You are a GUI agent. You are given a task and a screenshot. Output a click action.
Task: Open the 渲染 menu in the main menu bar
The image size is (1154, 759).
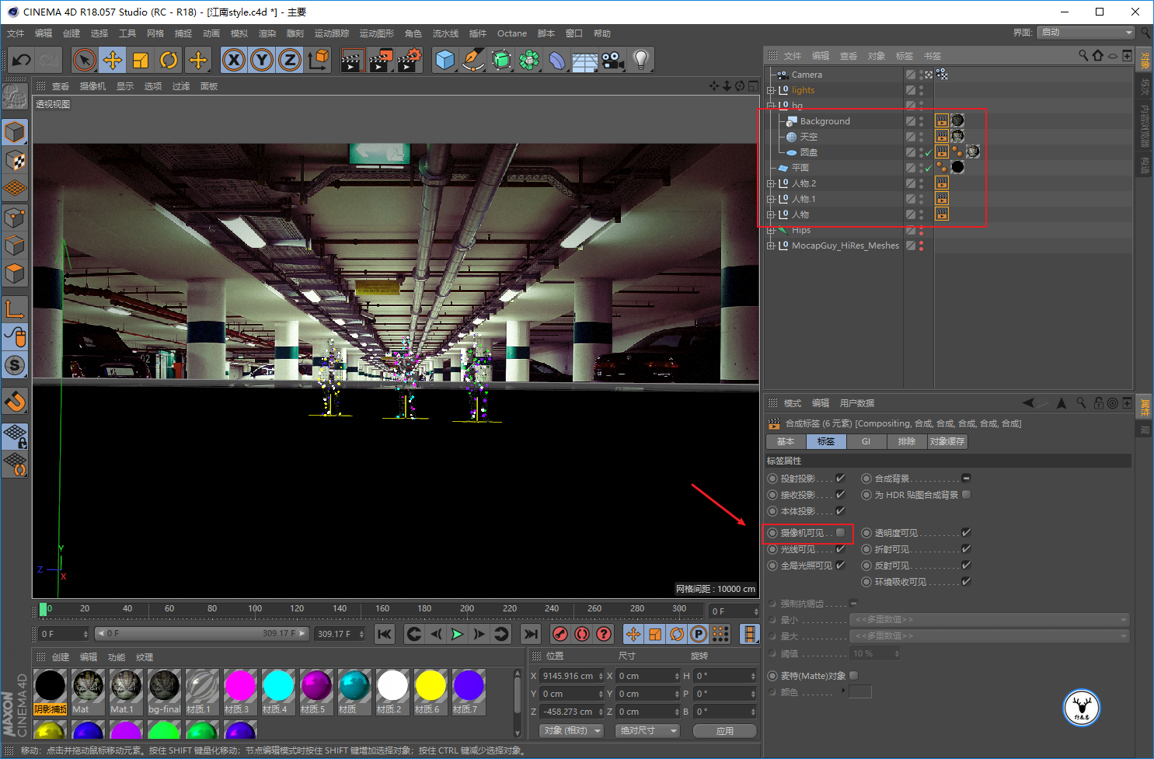coord(267,33)
